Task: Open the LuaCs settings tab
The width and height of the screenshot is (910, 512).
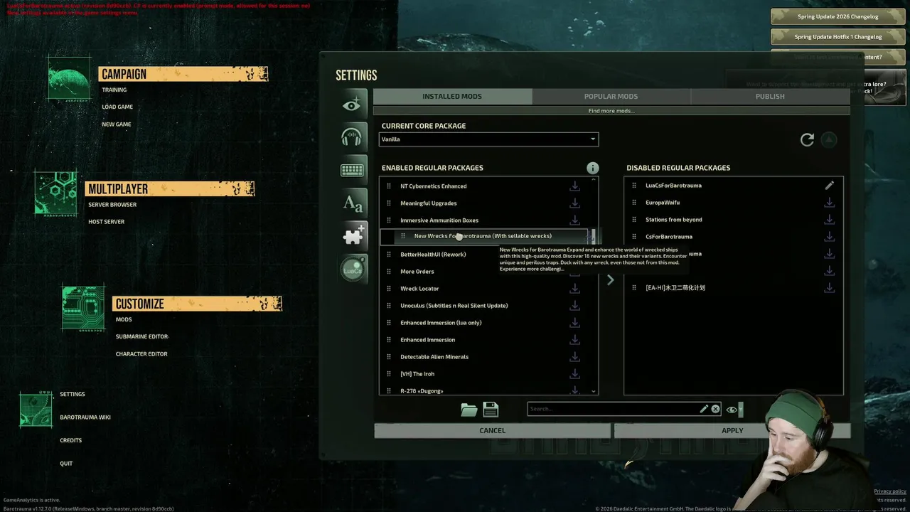Action: pyautogui.click(x=353, y=270)
